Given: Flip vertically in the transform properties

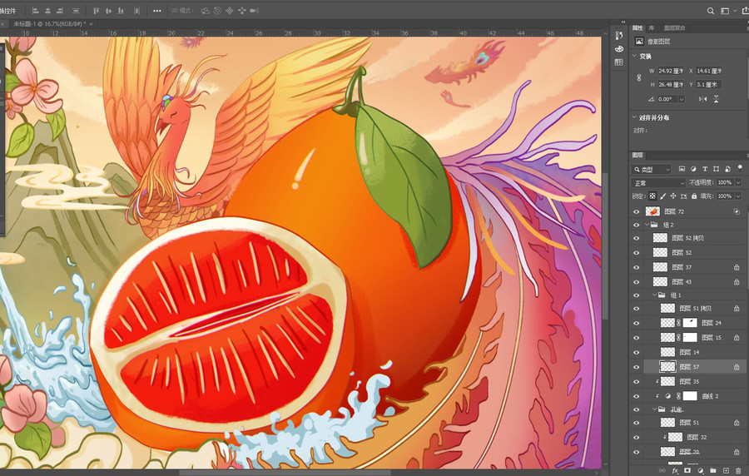Looking at the screenshot, I should [716, 99].
